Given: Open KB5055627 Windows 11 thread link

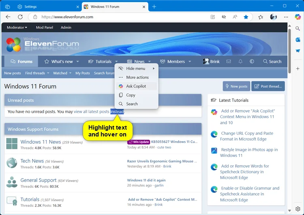Looking at the screenshot, I should click(174, 142).
